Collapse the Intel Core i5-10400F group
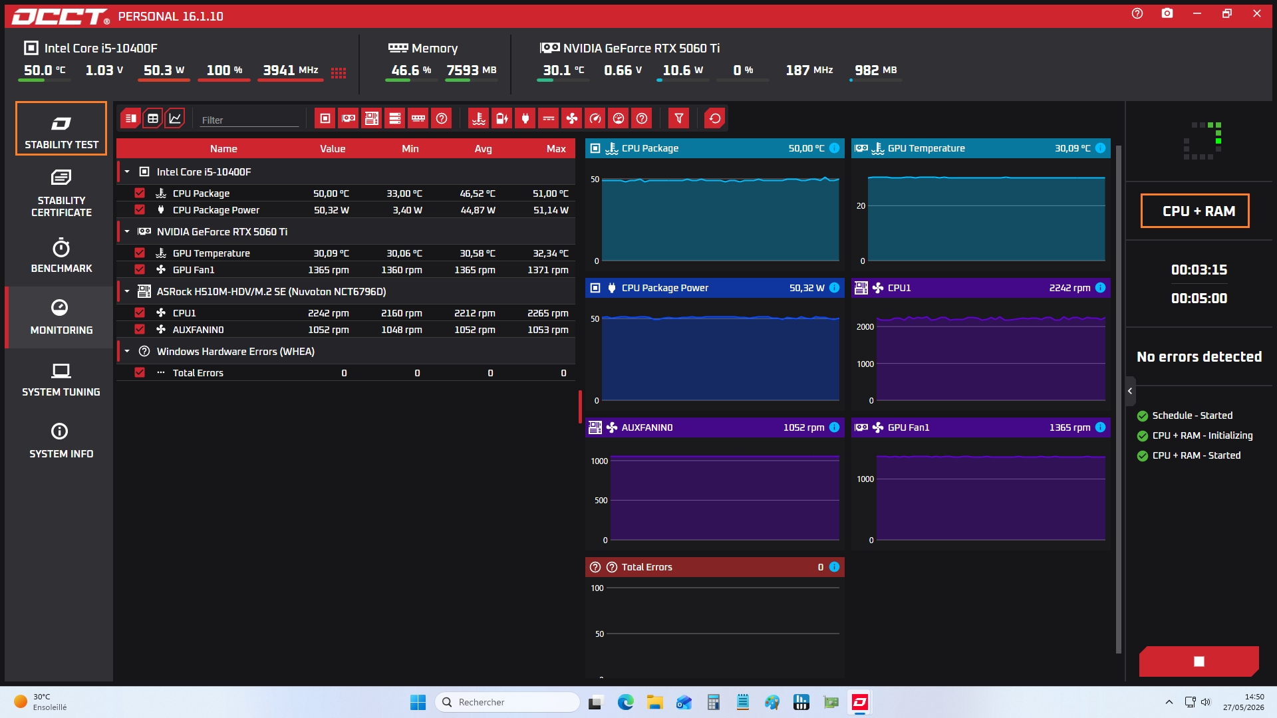 click(x=127, y=172)
